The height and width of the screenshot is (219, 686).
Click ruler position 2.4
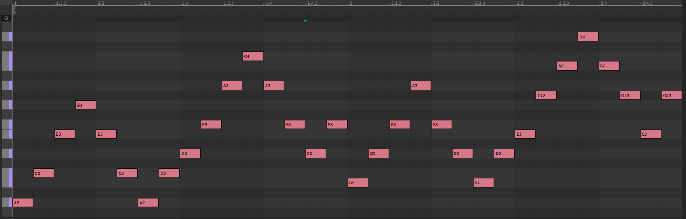pos(603,3)
